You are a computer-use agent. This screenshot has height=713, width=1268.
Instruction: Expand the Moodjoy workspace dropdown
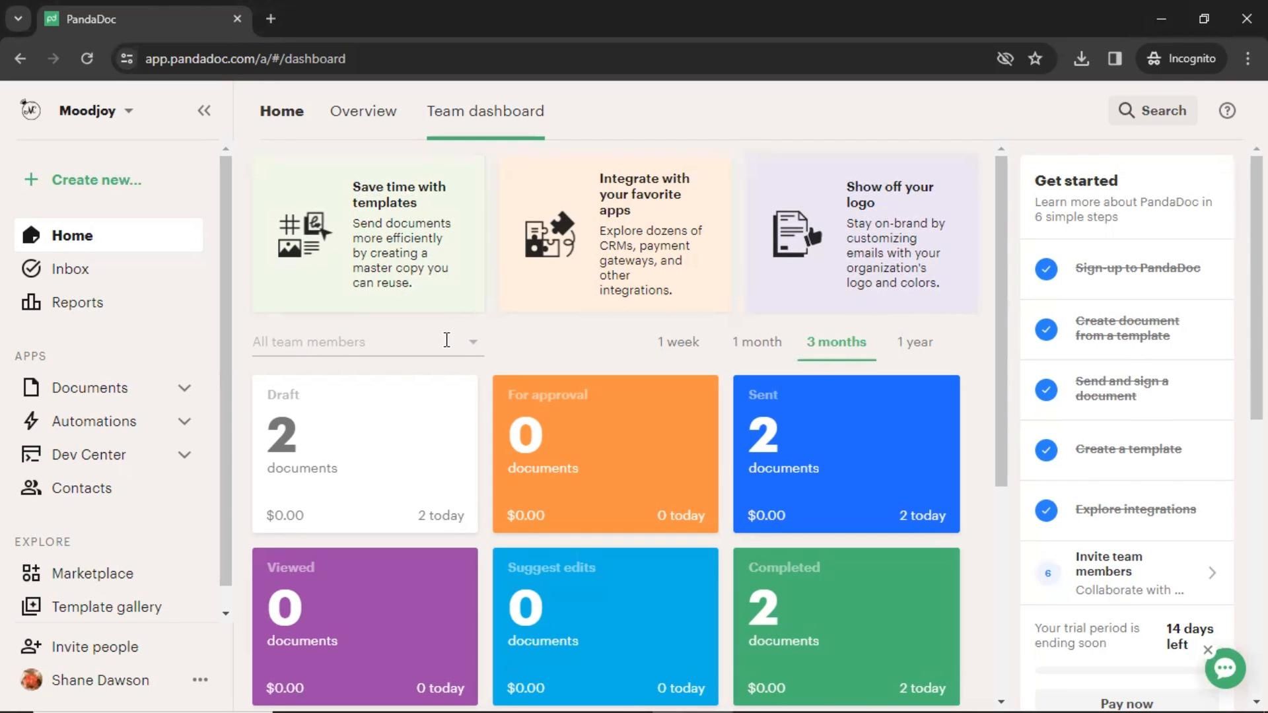pos(129,110)
